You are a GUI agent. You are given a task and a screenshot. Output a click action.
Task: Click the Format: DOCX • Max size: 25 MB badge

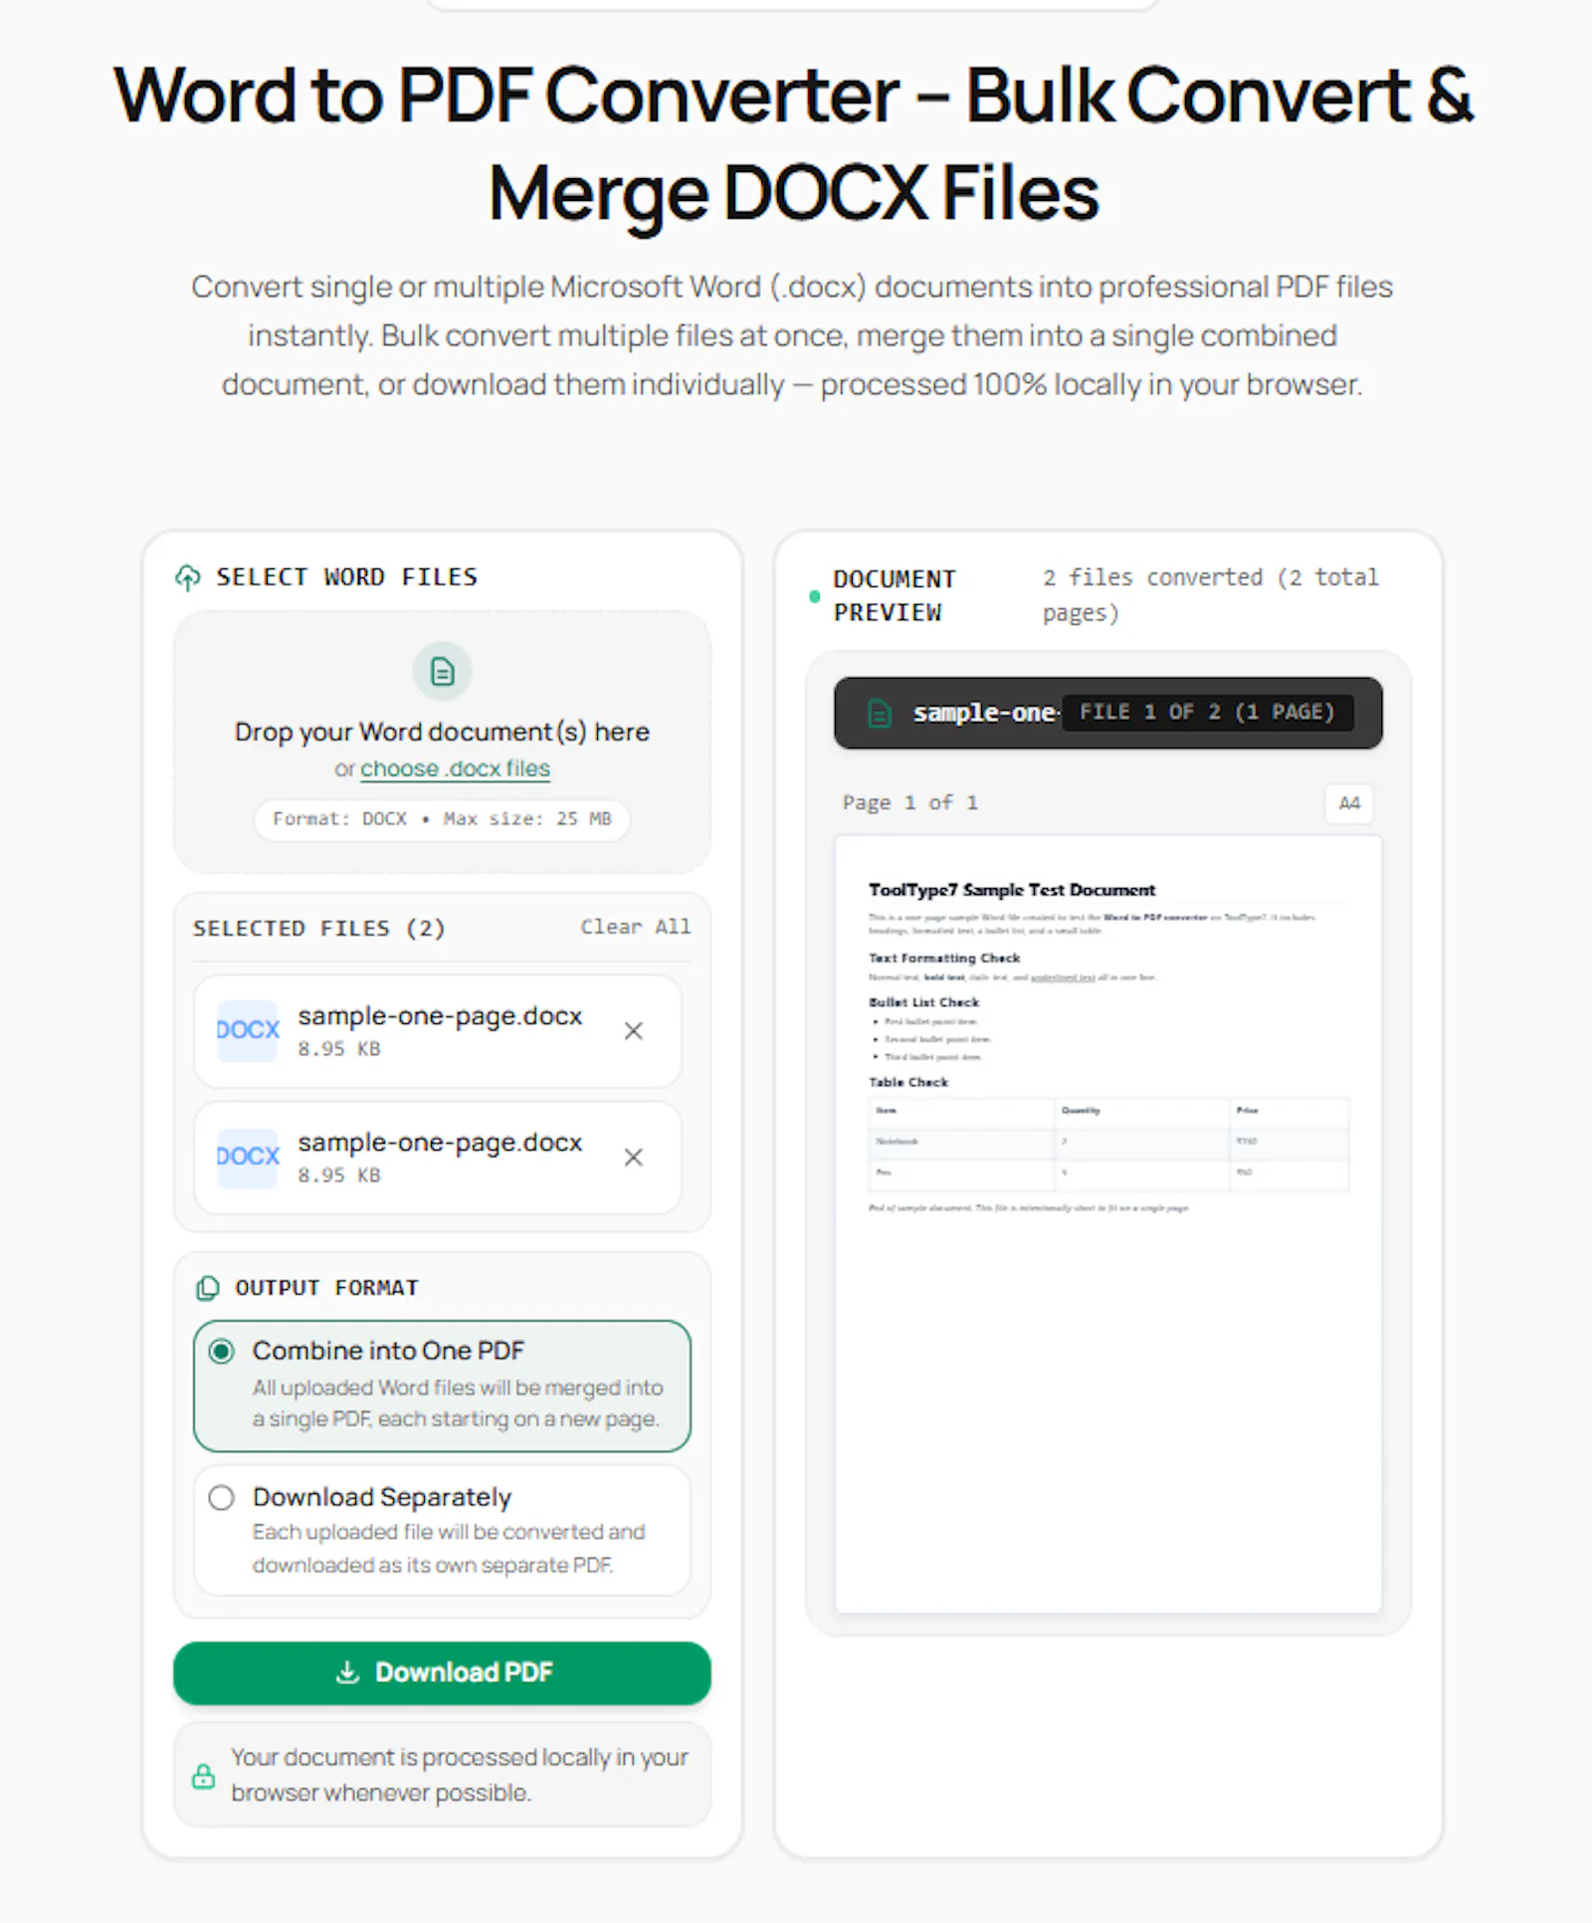coord(442,819)
